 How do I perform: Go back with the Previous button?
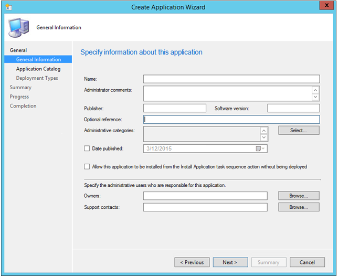pyautogui.click(x=192, y=262)
